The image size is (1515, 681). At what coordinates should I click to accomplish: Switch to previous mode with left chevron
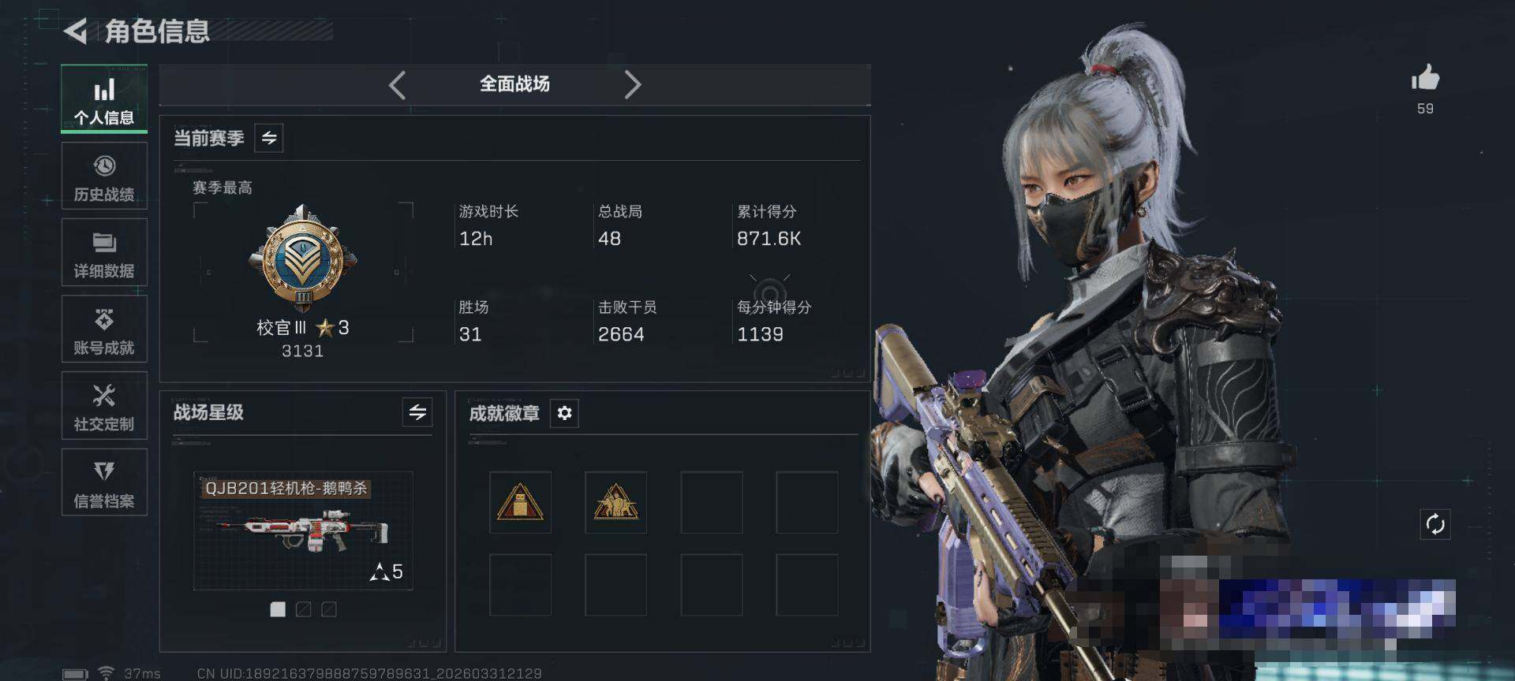coord(398,84)
